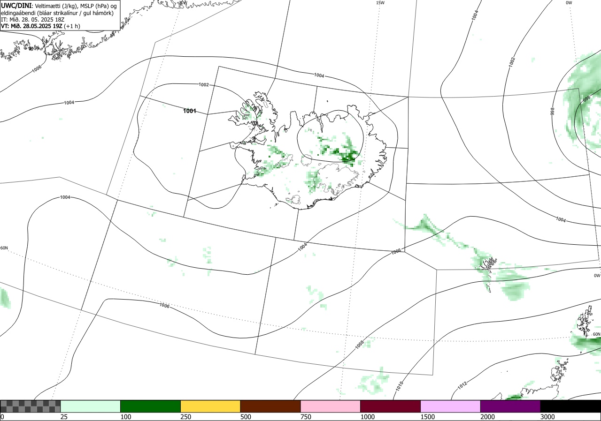Select the brown 500–750 legend swatch
601x421 pixels.
click(270, 406)
